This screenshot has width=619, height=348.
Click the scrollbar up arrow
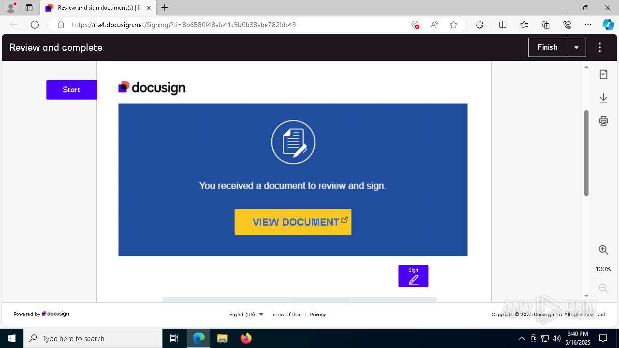pyautogui.click(x=586, y=67)
